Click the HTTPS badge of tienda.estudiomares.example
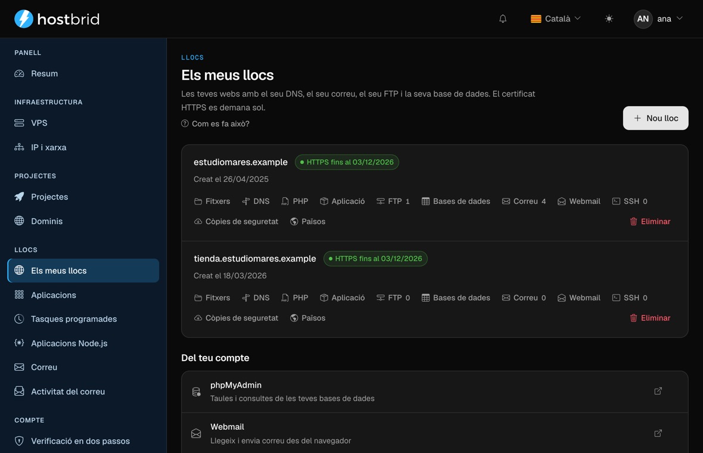703x453 pixels. click(x=375, y=258)
